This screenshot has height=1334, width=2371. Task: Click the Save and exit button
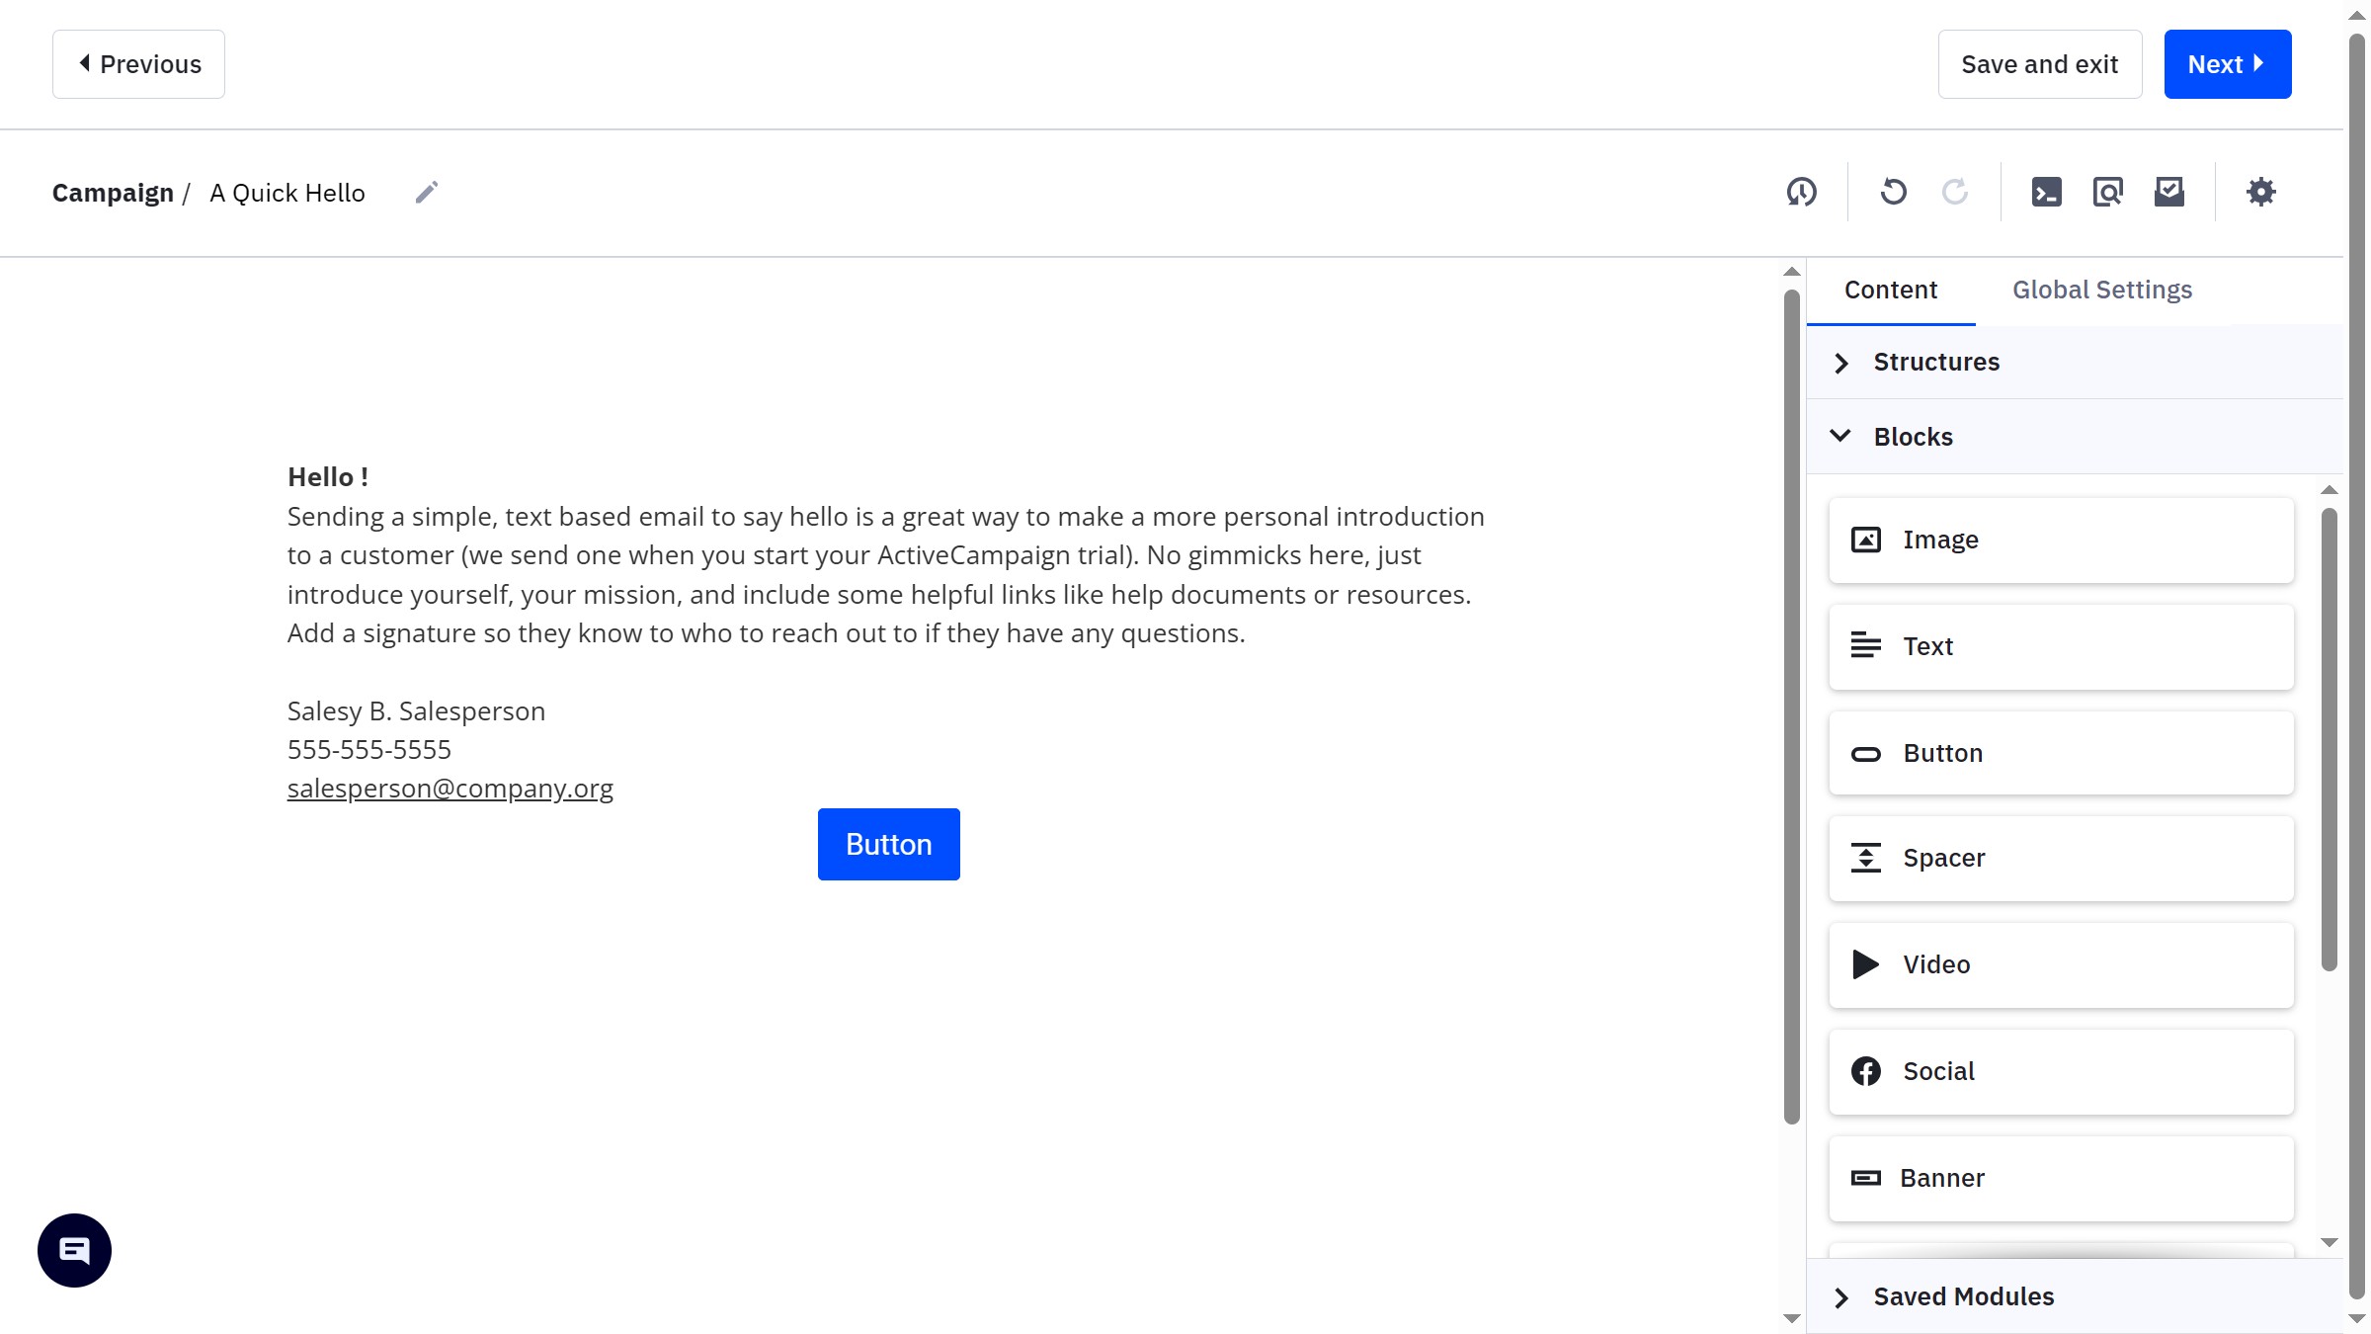(x=2039, y=64)
